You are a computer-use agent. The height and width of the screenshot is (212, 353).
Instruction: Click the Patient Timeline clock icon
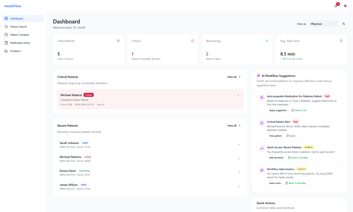(6, 35)
